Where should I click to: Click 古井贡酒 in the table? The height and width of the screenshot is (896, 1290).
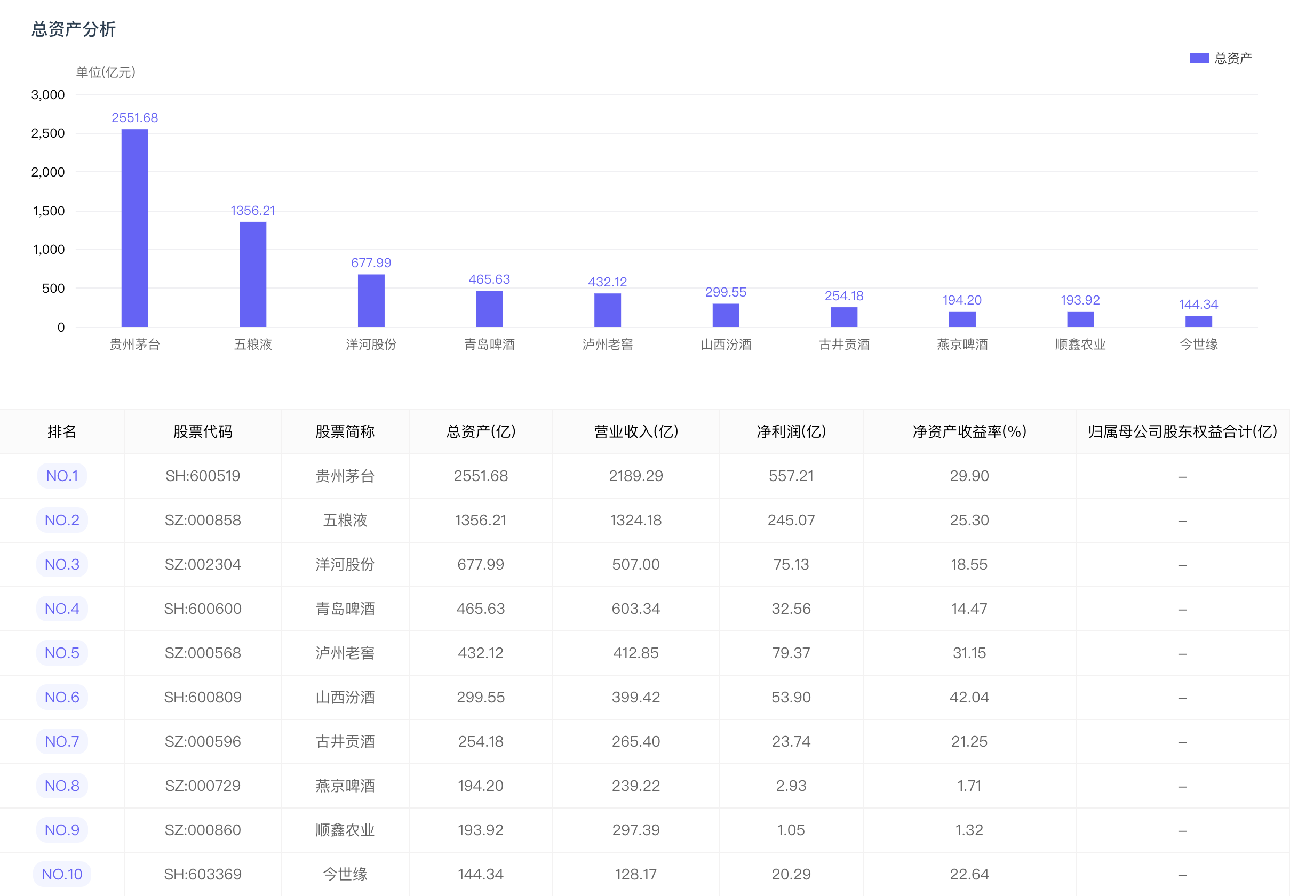click(345, 742)
